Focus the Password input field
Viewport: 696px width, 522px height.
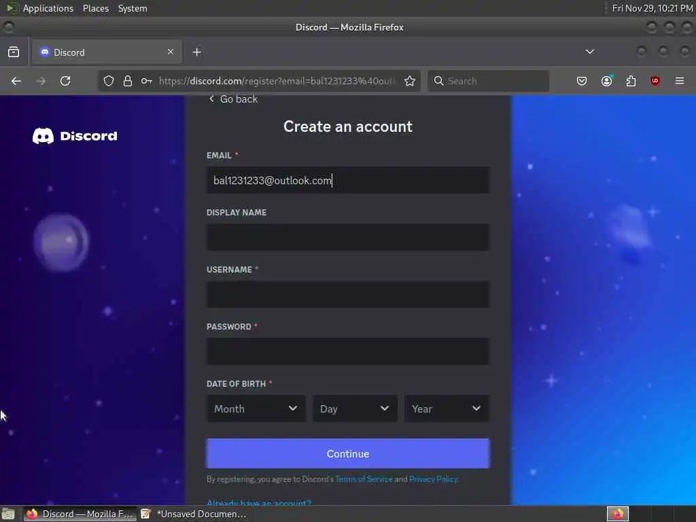click(348, 351)
